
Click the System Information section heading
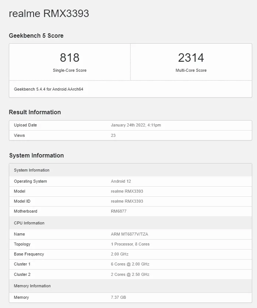tap(36, 156)
